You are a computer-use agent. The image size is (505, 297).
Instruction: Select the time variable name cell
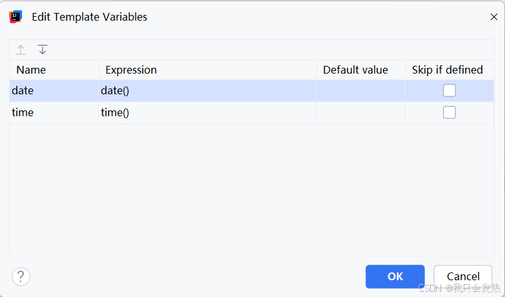click(x=23, y=112)
